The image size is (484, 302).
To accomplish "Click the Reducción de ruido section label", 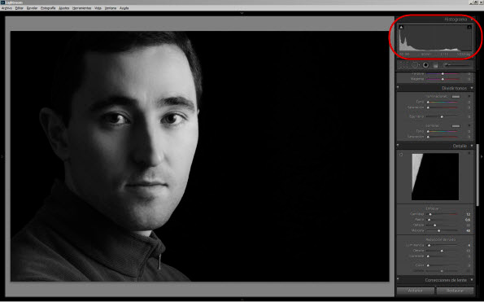I will [x=440, y=239].
